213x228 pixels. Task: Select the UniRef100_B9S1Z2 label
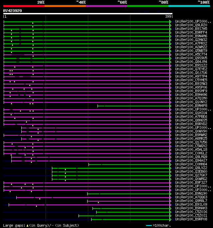tap(191, 66)
